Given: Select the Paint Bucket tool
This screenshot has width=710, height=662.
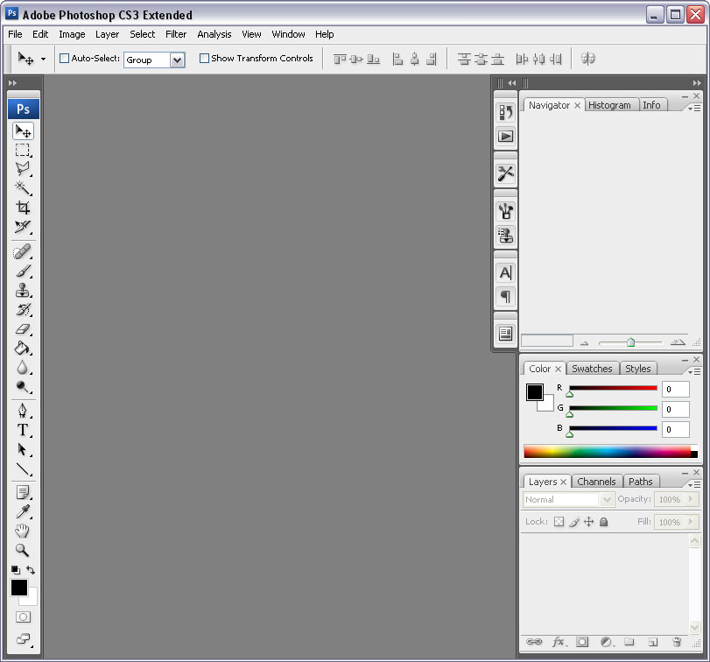Looking at the screenshot, I should (x=23, y=349).
